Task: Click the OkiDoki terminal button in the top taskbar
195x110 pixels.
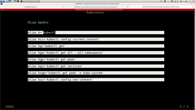Action: pyautogui.click(x=30, y=1)
